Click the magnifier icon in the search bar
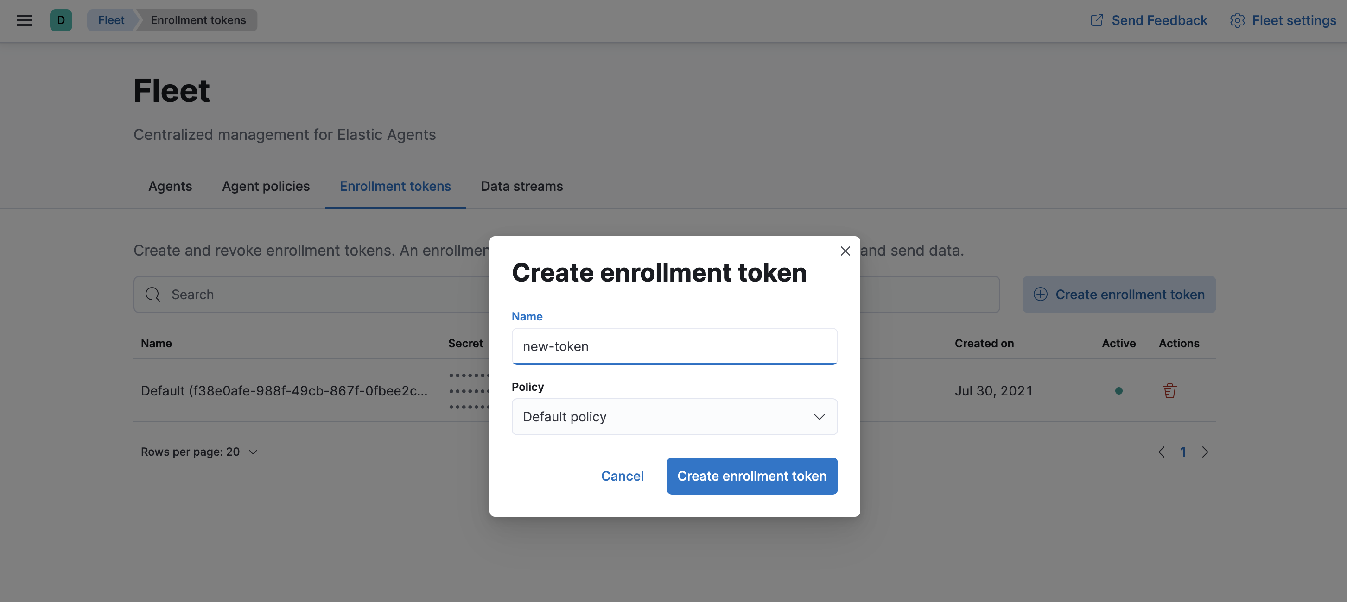 point(152,294)
